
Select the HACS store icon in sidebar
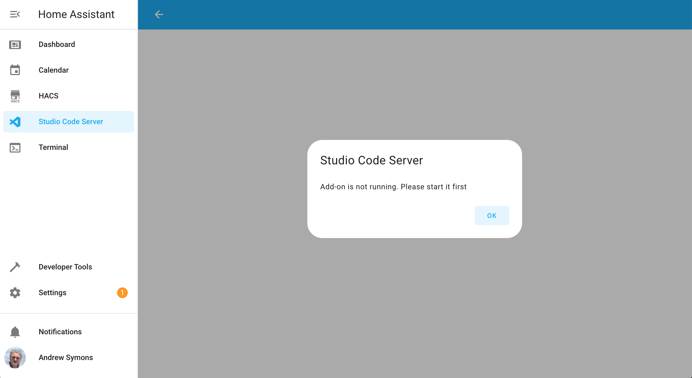point(15,96)
